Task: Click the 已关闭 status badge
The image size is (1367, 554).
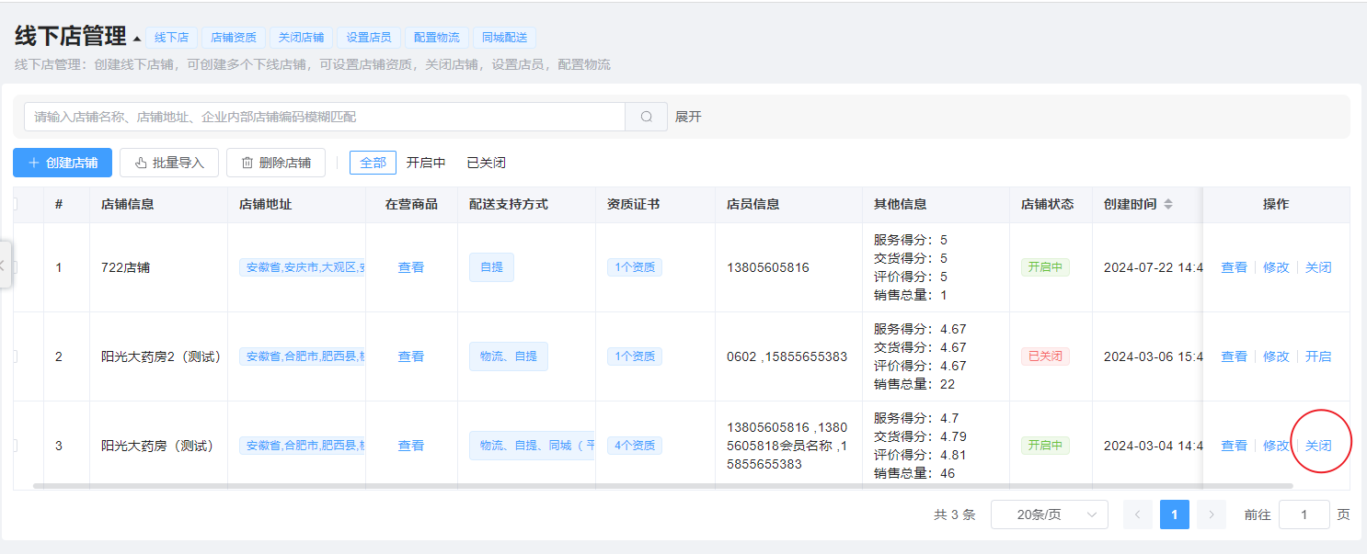Action: (x=1045, y=356)
